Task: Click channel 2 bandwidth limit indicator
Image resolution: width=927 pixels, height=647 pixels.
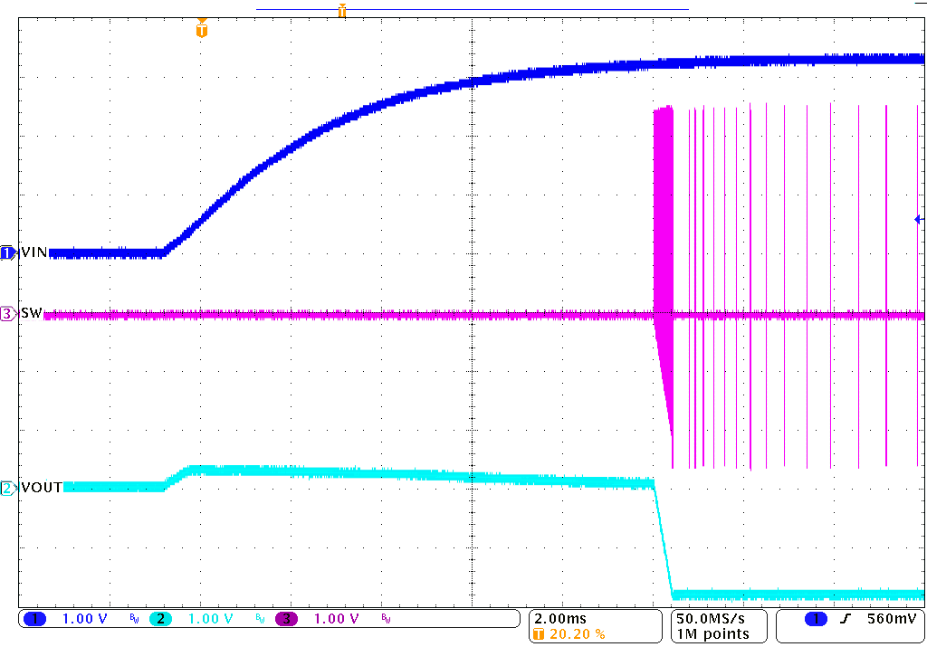Action: tap(259, 619)
